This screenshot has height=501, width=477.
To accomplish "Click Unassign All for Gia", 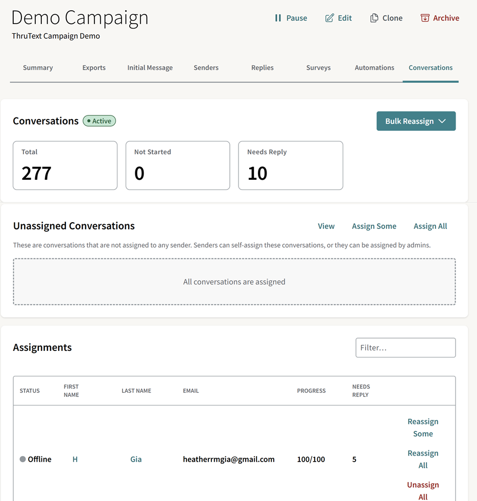I will (423, 490).
